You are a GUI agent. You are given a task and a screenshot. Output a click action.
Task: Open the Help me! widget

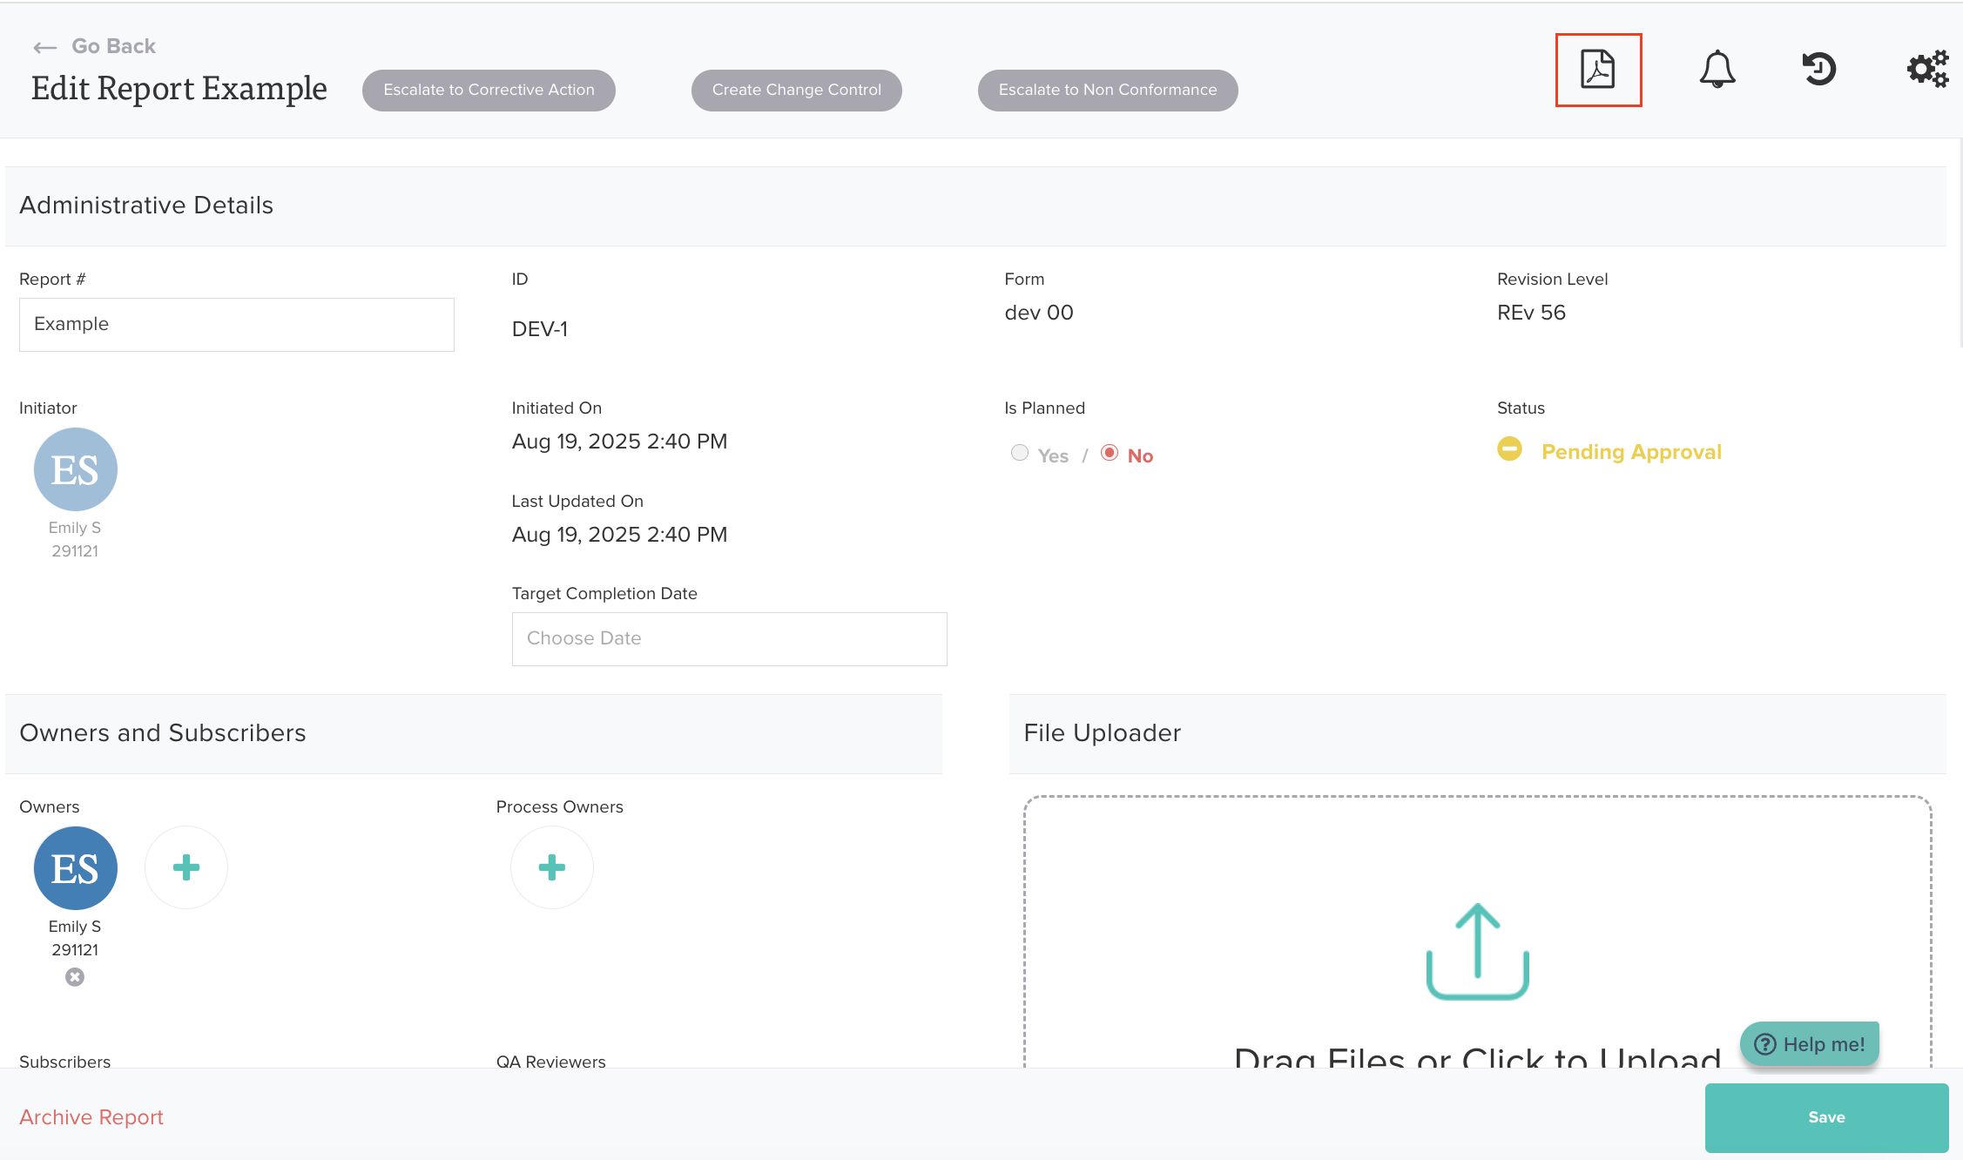point(1810,1044)
